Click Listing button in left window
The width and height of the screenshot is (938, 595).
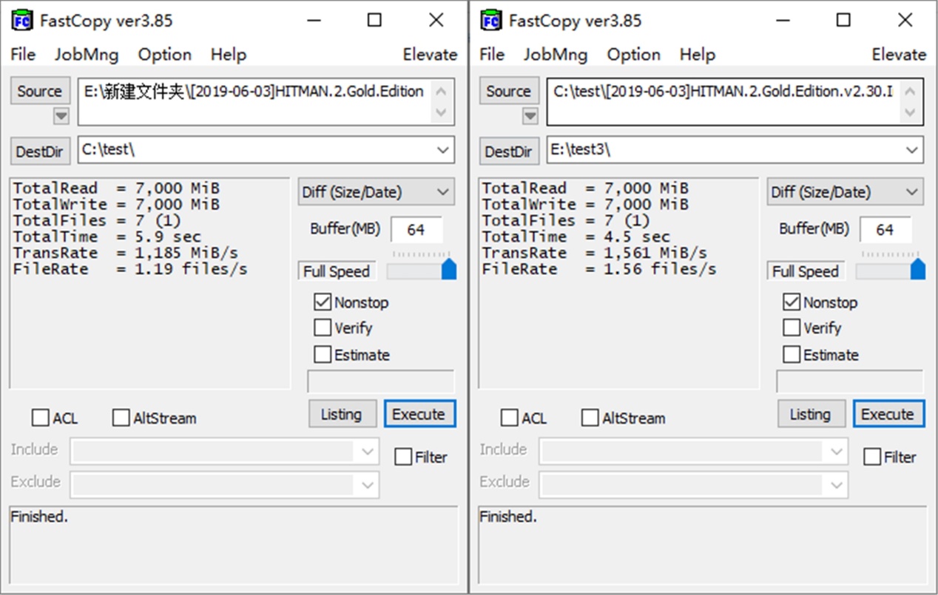point(341,414)
